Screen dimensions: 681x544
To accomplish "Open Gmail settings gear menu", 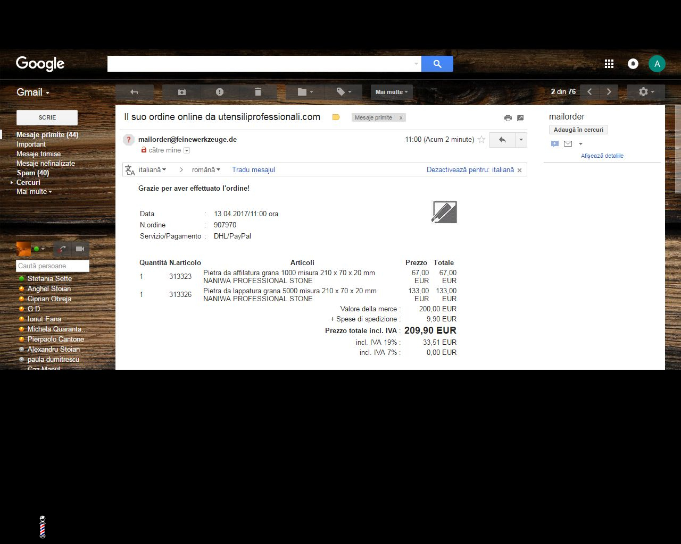I will coord(646,92).
